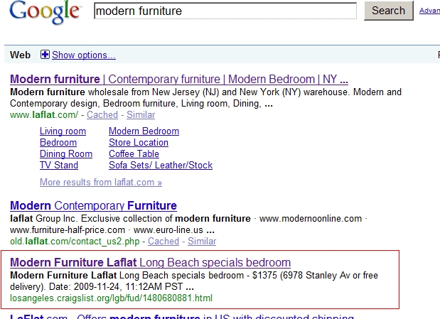Focus the modern furniture search field
440x319 pixels.
[x=225, y=11]
